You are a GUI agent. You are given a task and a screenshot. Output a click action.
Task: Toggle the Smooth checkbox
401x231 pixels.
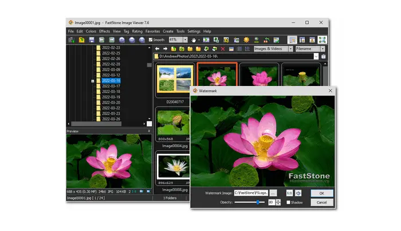pyautogui.click(x=151, y=40)
